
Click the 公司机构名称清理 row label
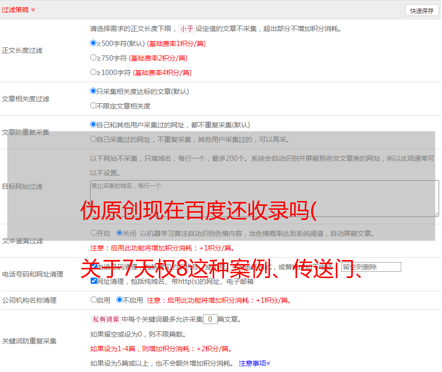(29, 300)
